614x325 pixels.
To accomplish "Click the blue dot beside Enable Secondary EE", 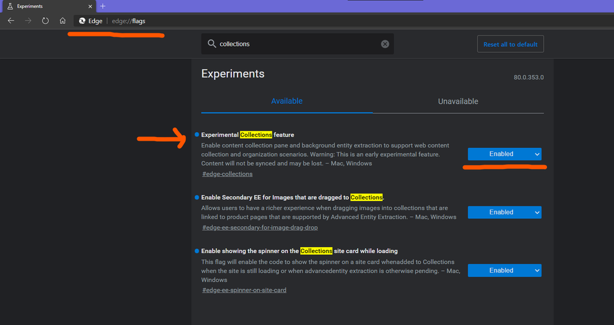I will pyautogui.click(x=197, y=197).
